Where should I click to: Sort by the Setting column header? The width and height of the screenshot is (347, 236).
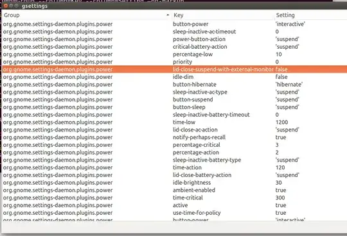point(285,15)
